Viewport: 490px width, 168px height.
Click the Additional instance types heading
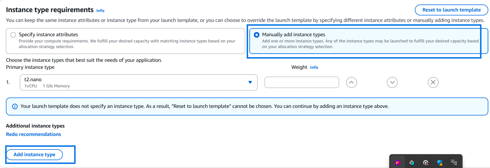pyautogui.click(x=35, y=126)
